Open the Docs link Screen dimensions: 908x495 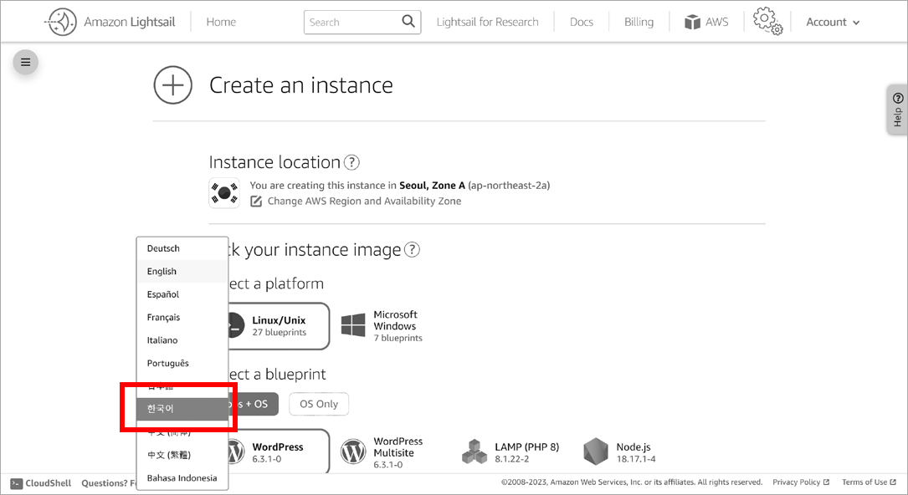(582, 22)
